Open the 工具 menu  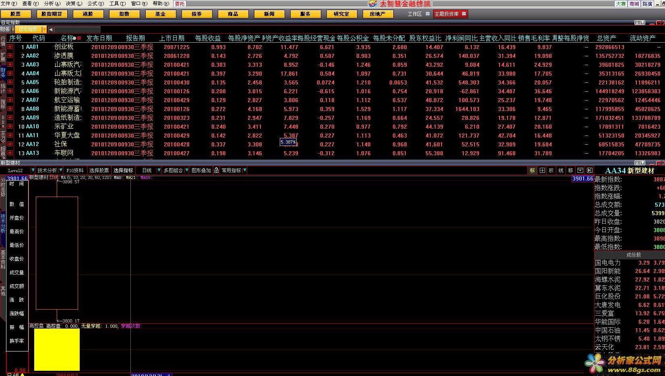tap(118, 4)
